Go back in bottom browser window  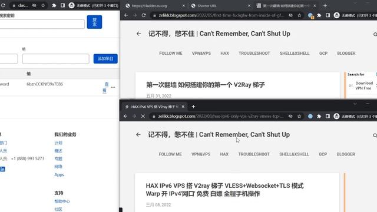[125, 116]
